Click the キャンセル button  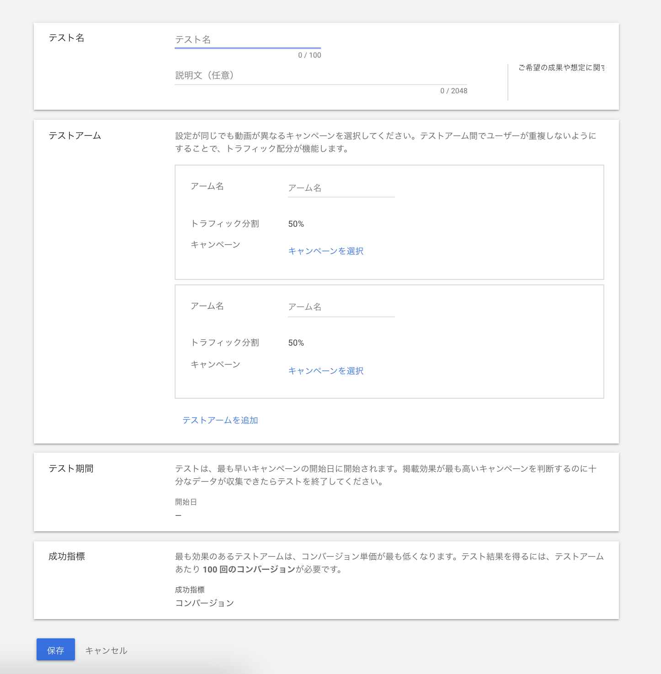pyautogui.click(x=106, y=650)
